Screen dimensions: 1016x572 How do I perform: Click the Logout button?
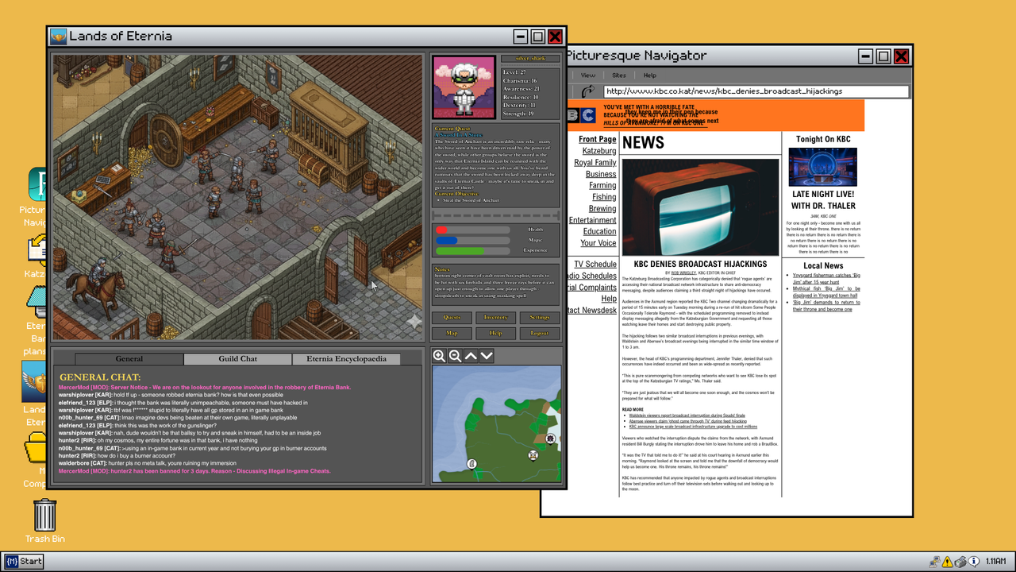(x=539, y=334)
